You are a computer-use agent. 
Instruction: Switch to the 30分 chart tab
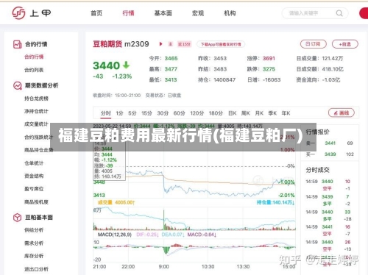[x=163, y=113]
